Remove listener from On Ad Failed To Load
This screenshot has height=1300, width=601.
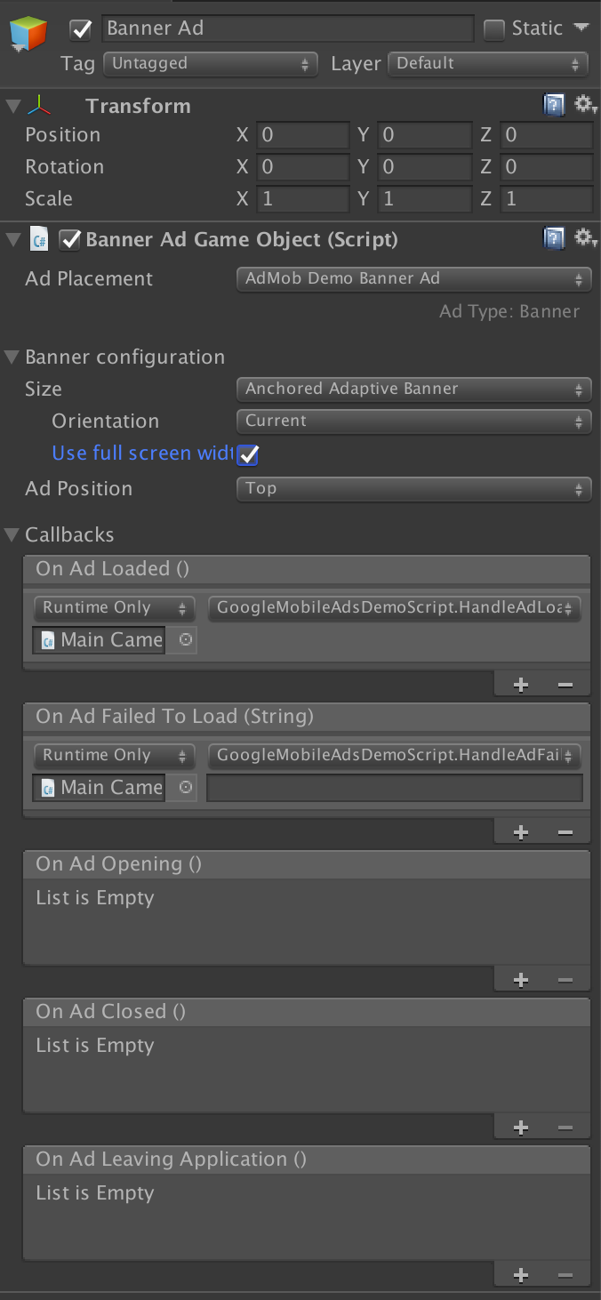(565, 832)
